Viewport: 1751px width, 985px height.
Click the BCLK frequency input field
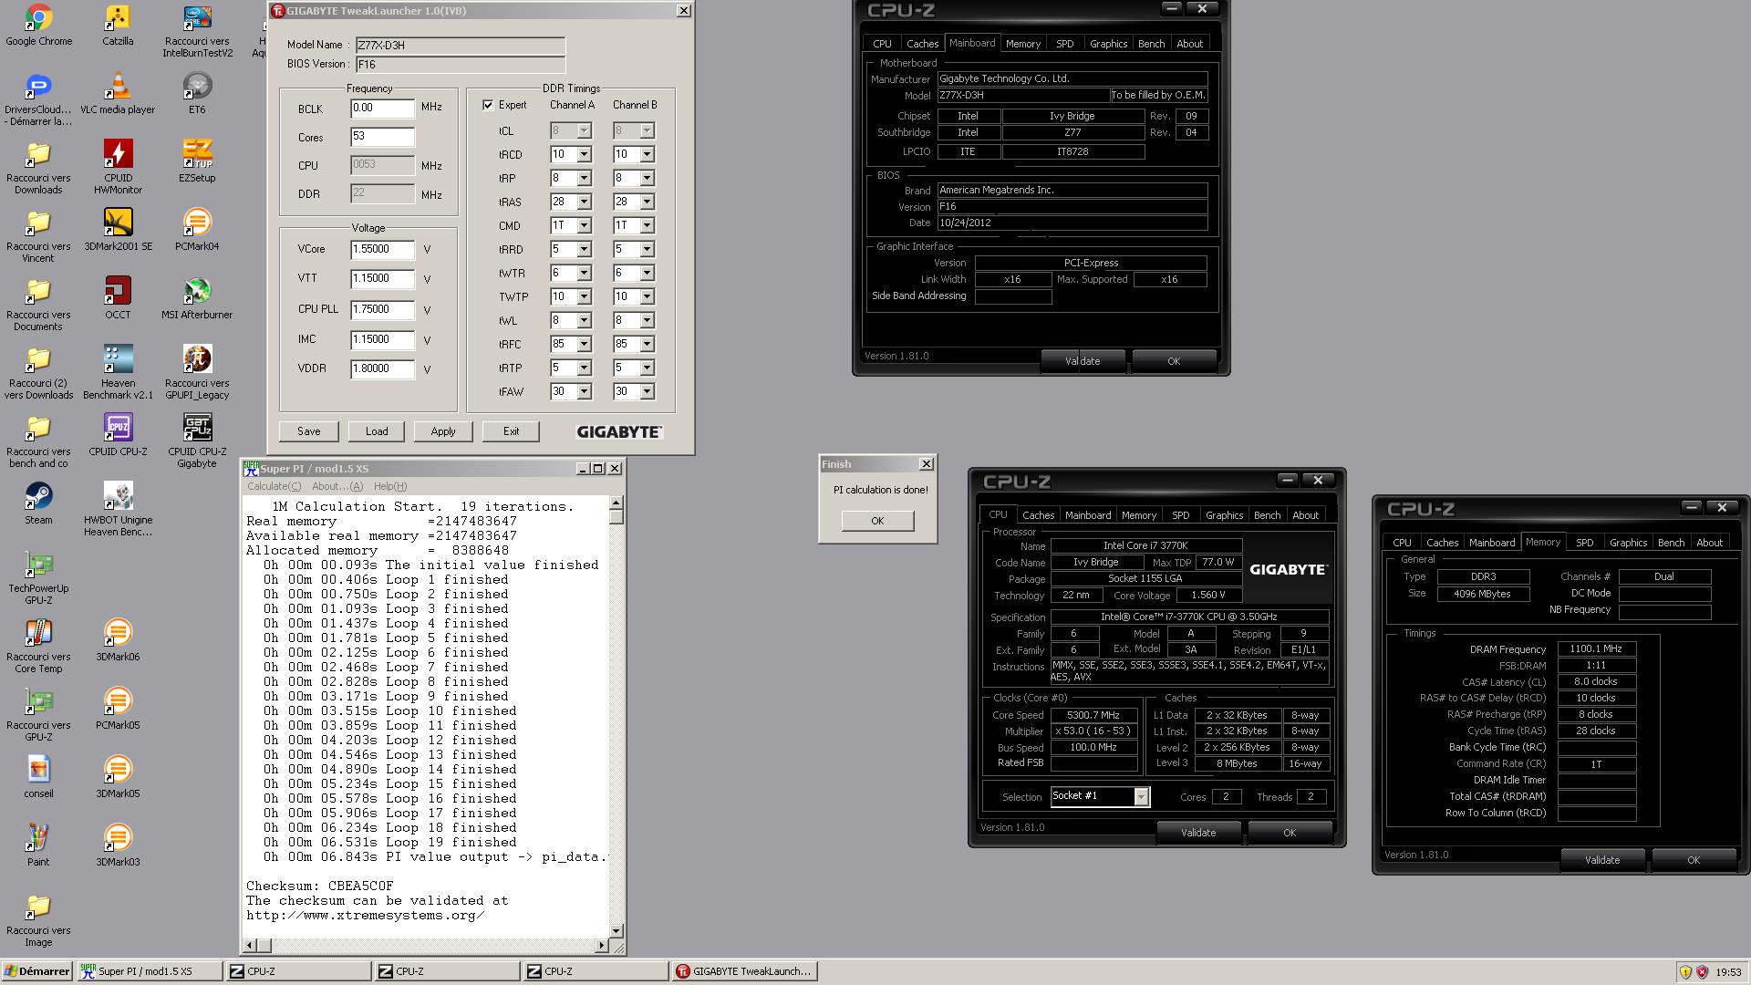pos(382,109)
